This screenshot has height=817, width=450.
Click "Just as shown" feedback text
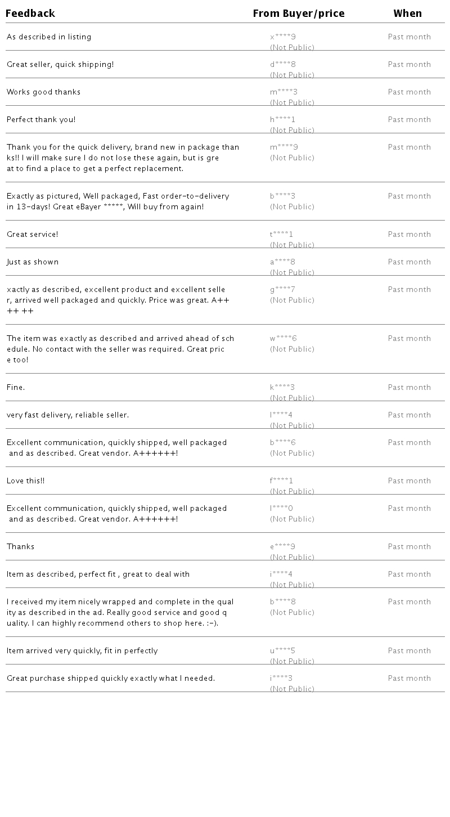33,262
